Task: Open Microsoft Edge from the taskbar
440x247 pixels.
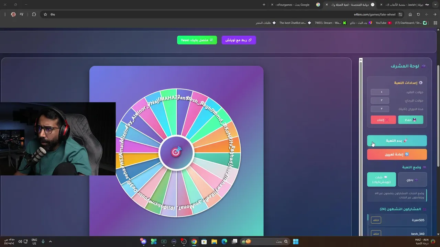Action: pyautogui.click(x=224, y=242)
